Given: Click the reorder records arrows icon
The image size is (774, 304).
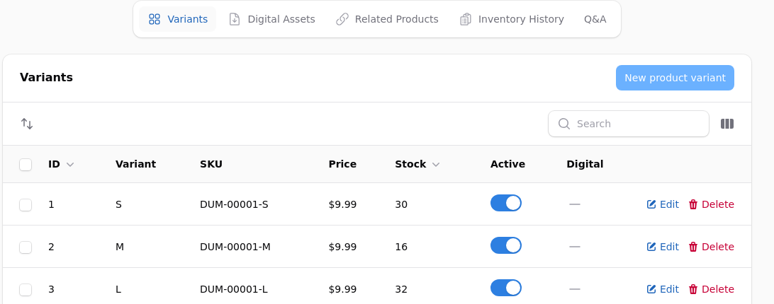Looking at the screenshot, I should pyautogui.click(x=27, y=124).
